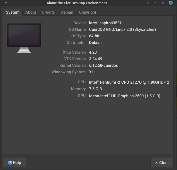The width and height of the screenshot is (177, 170).
Task: Maximize the About Xfce window
Action: [163, 3]
